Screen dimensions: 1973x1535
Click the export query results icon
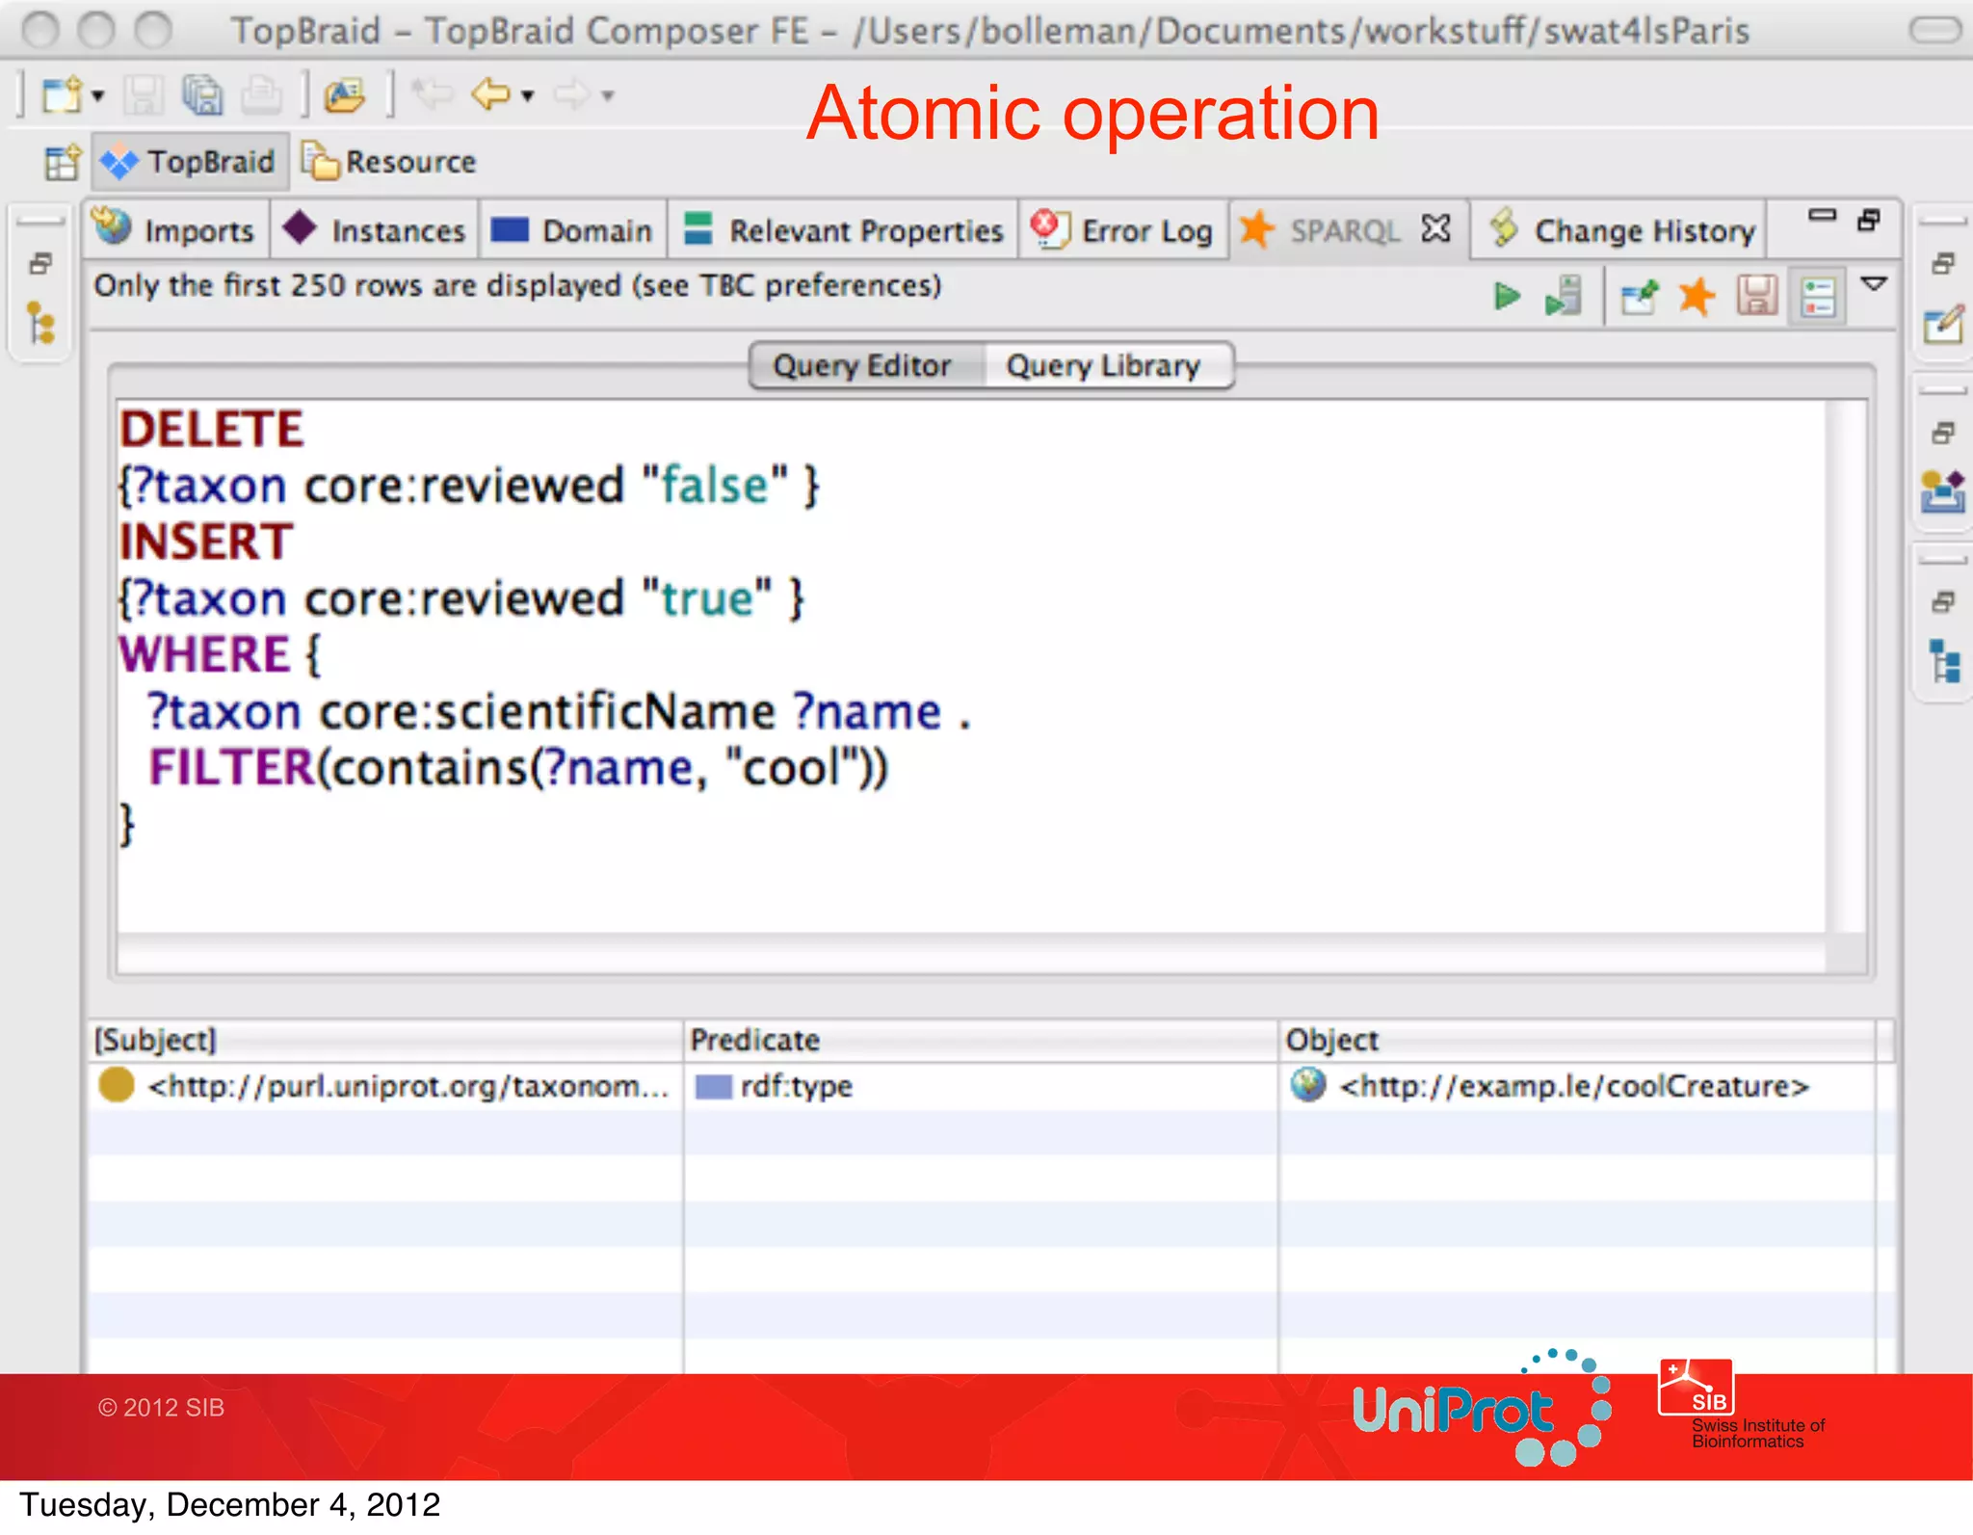click(1640, 297)
